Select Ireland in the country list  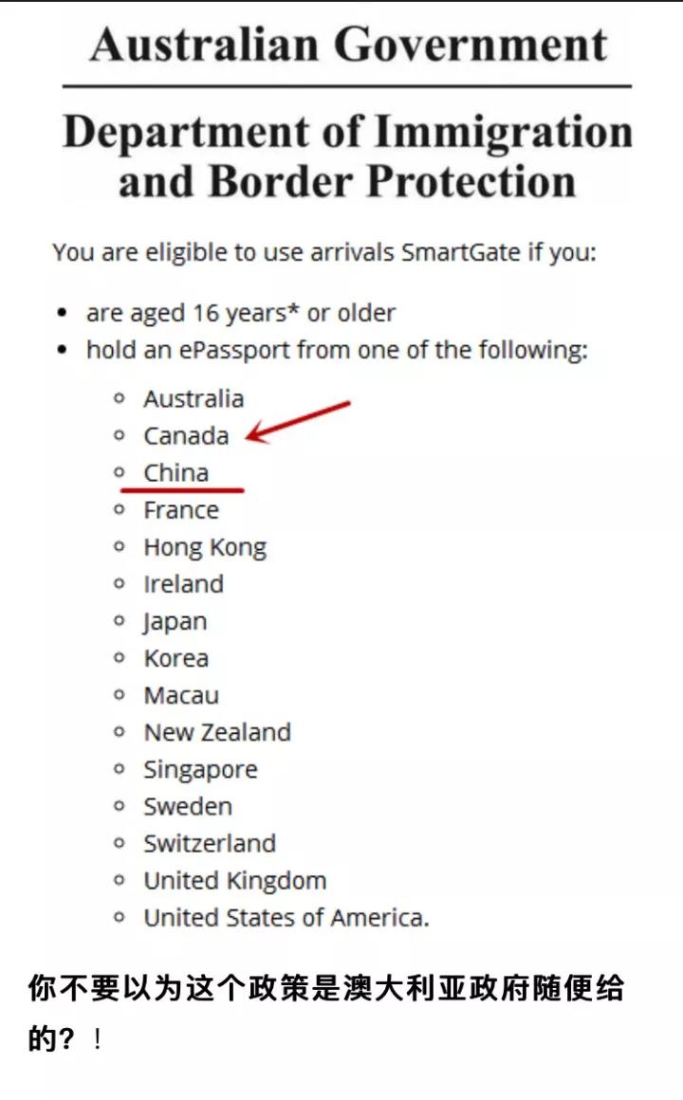click(183, 584)
